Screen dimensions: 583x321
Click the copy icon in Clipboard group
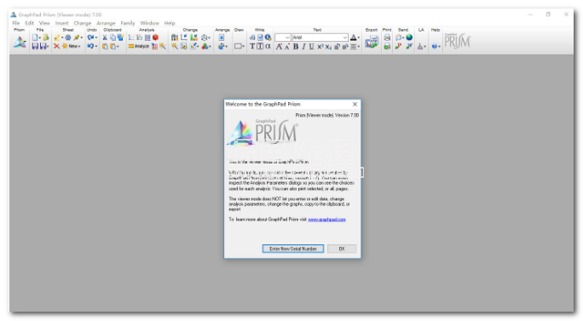[x=113, y=37]
